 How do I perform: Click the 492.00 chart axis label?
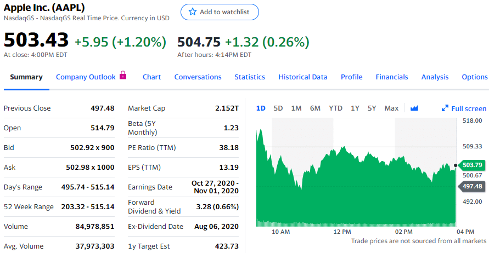[472, 202]
